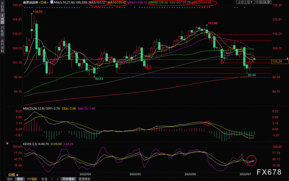
Task: Click the 2022/07 date axis label
Action: pos(245,174)
